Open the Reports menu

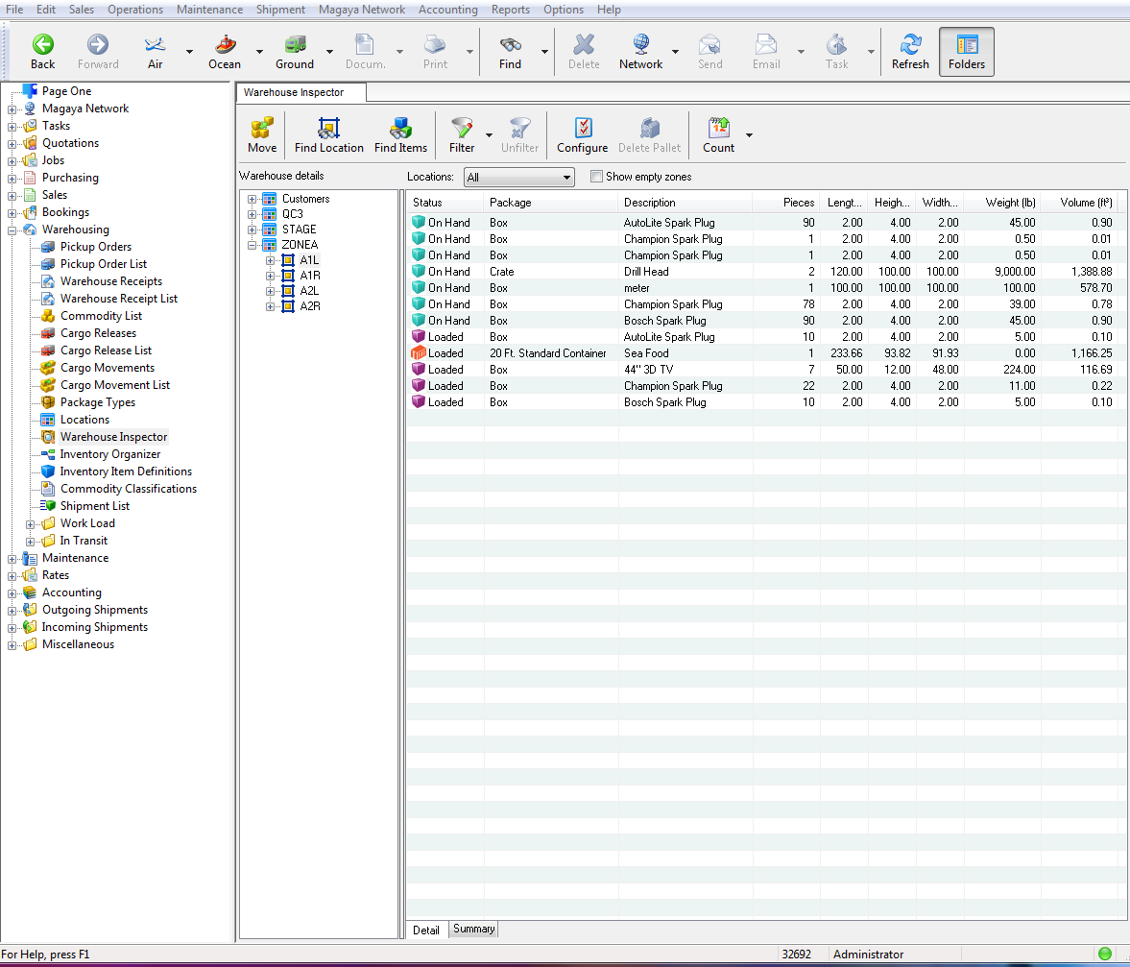pyautogui.click(x=510, y=10)
